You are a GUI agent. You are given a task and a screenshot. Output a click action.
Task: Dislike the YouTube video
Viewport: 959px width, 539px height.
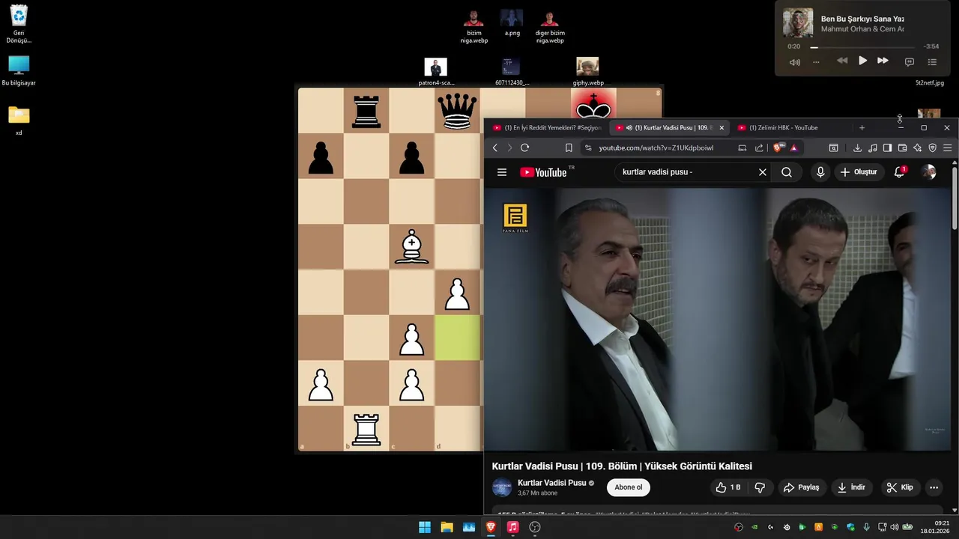[x=760, y=487]
